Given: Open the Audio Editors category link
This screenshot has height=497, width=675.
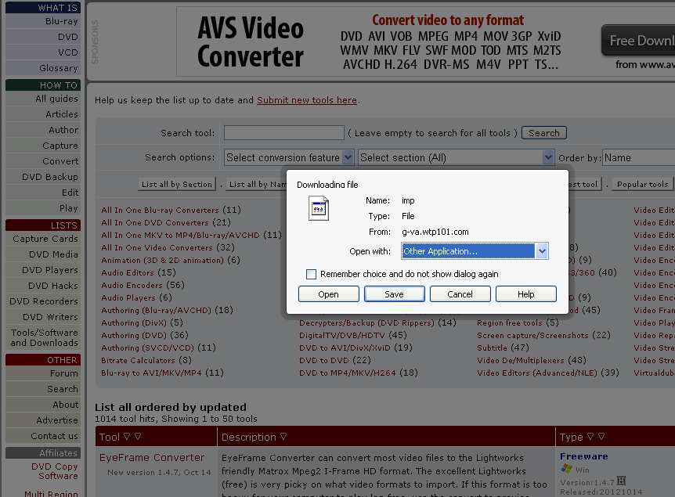Looking at the screenshot, I should (x=128, y=272).
